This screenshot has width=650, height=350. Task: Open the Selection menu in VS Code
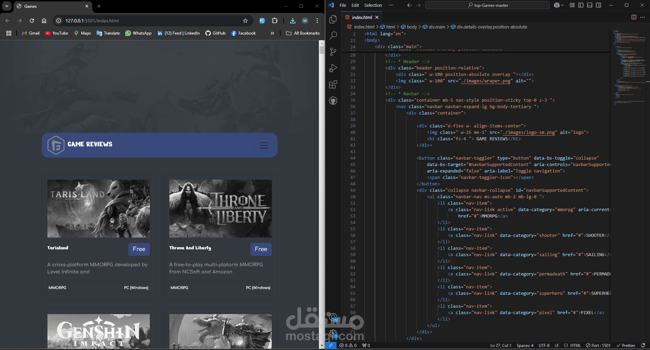click(x=373, y=5)
